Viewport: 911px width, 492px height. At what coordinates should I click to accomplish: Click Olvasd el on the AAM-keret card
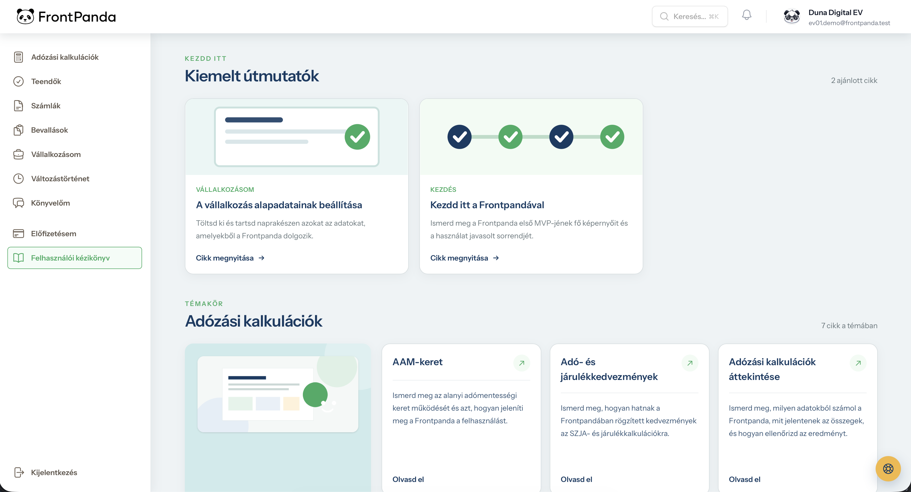pos(408,479)
